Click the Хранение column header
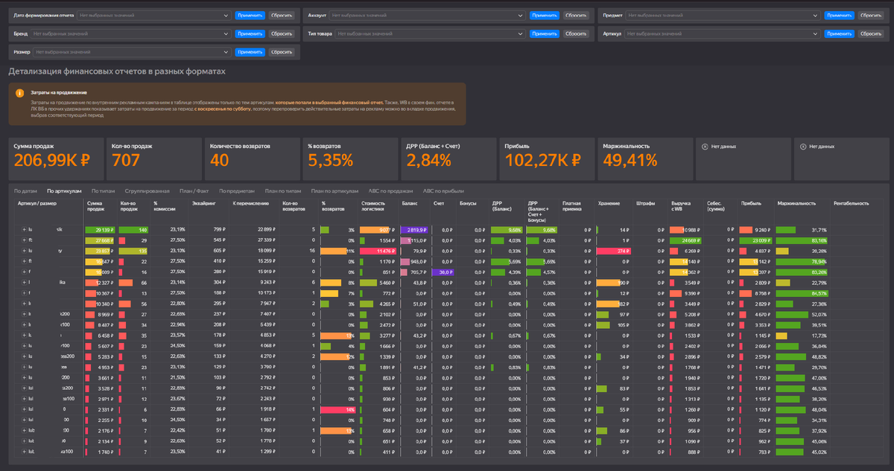The height and width of the screenshot is (471, 894). pos(609,203)
